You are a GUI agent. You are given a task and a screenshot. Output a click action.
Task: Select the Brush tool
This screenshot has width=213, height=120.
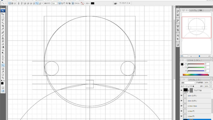pos(3,35)
